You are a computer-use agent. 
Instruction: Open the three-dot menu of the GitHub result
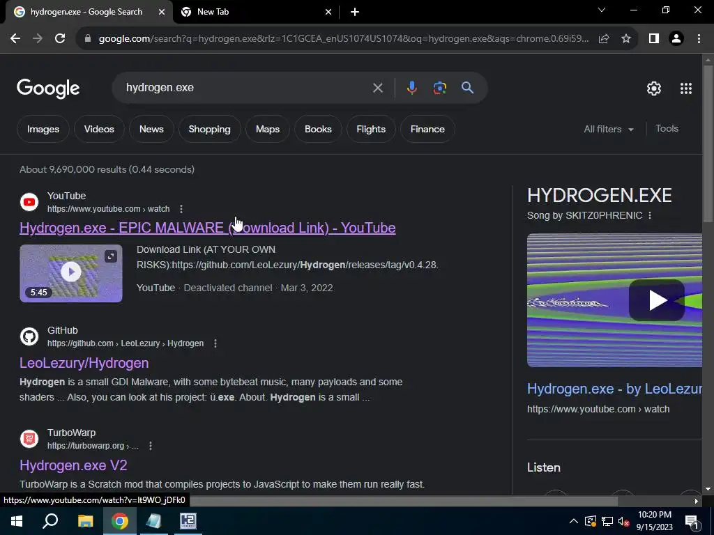coord(215,343)
